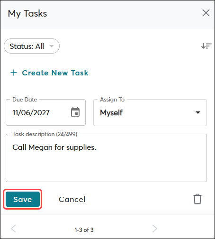Cancel editing the task
Image resolution: width=215 pixels, height=239 pixels.
point(72,199)
